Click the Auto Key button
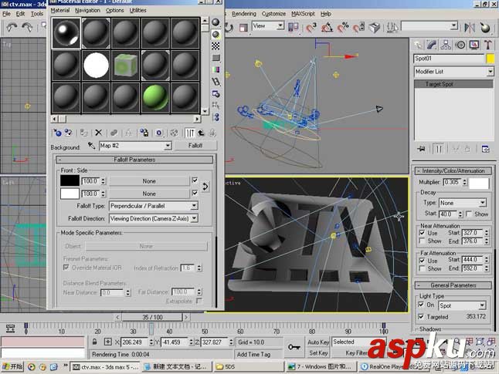 (318, 342)
